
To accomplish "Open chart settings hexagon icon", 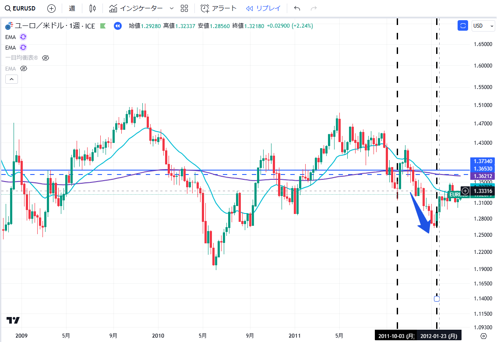I will pos(483,336).
